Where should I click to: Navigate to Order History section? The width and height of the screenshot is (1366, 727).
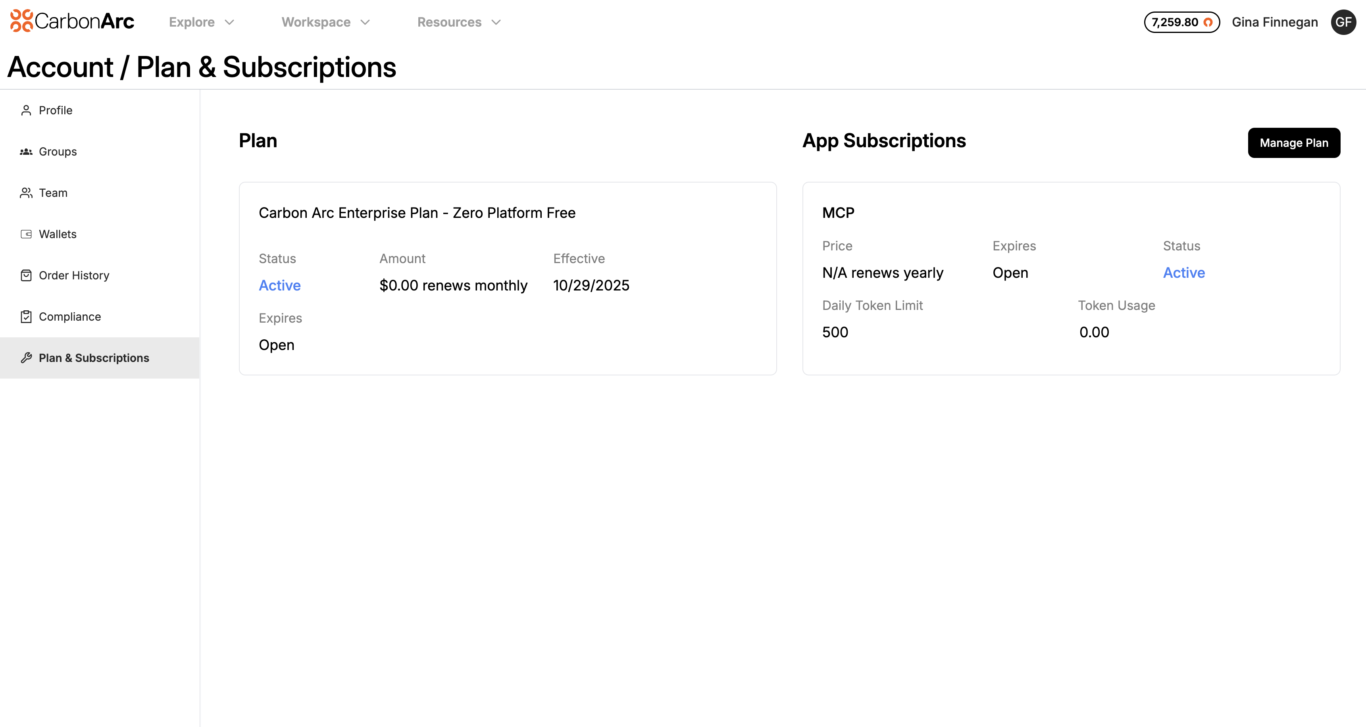(x=74, y=275)
